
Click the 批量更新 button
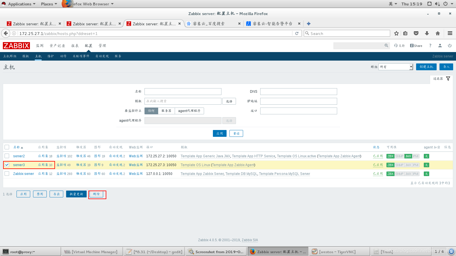tap(76, 194)
